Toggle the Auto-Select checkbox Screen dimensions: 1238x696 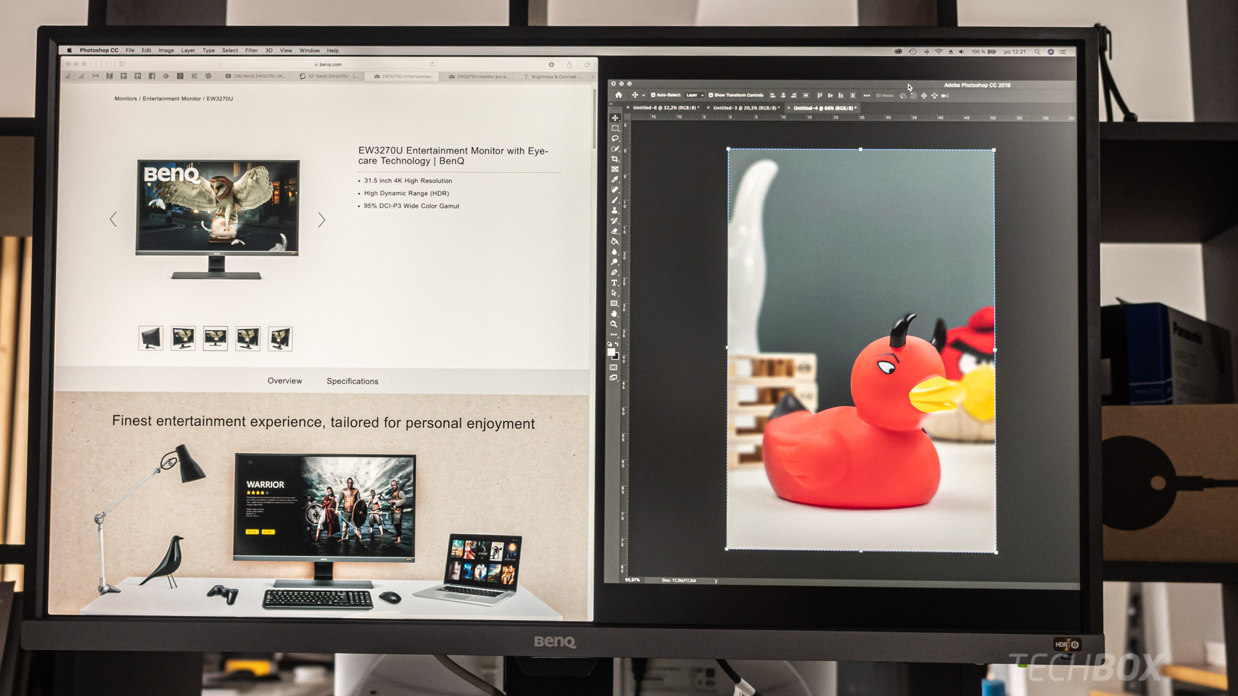coord(653,95)
